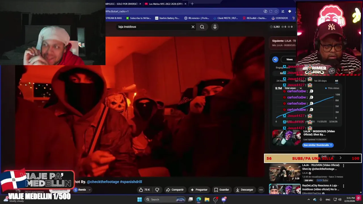Open Starlink Battery bookmark

point(167,18)
